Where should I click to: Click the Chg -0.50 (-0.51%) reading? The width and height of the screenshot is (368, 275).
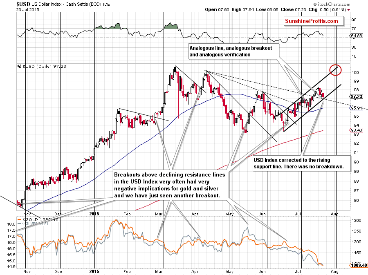[327, 10]
